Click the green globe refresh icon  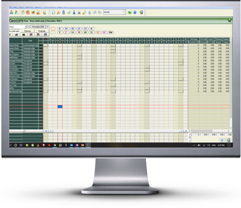tap(130, 13)
